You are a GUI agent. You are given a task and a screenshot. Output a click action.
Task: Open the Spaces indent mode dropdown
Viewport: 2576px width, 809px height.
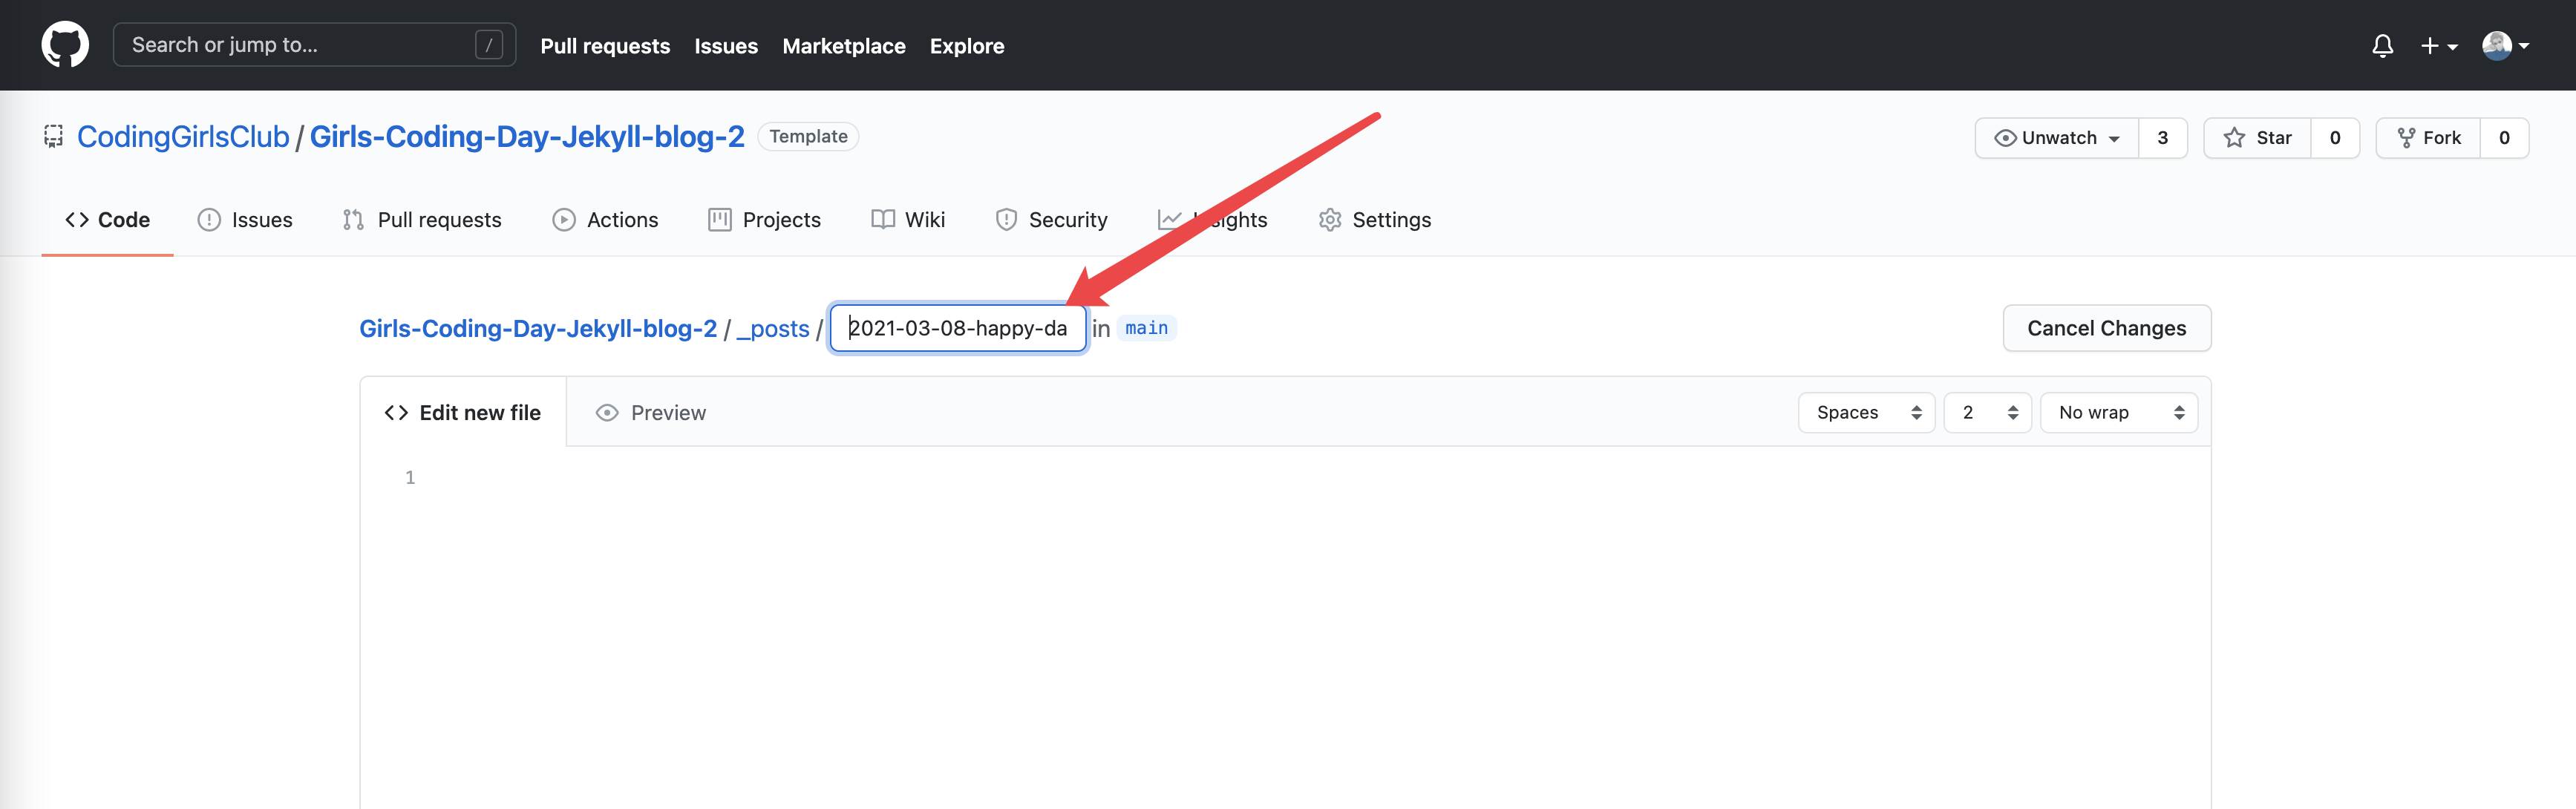(x=1866, y=413)
